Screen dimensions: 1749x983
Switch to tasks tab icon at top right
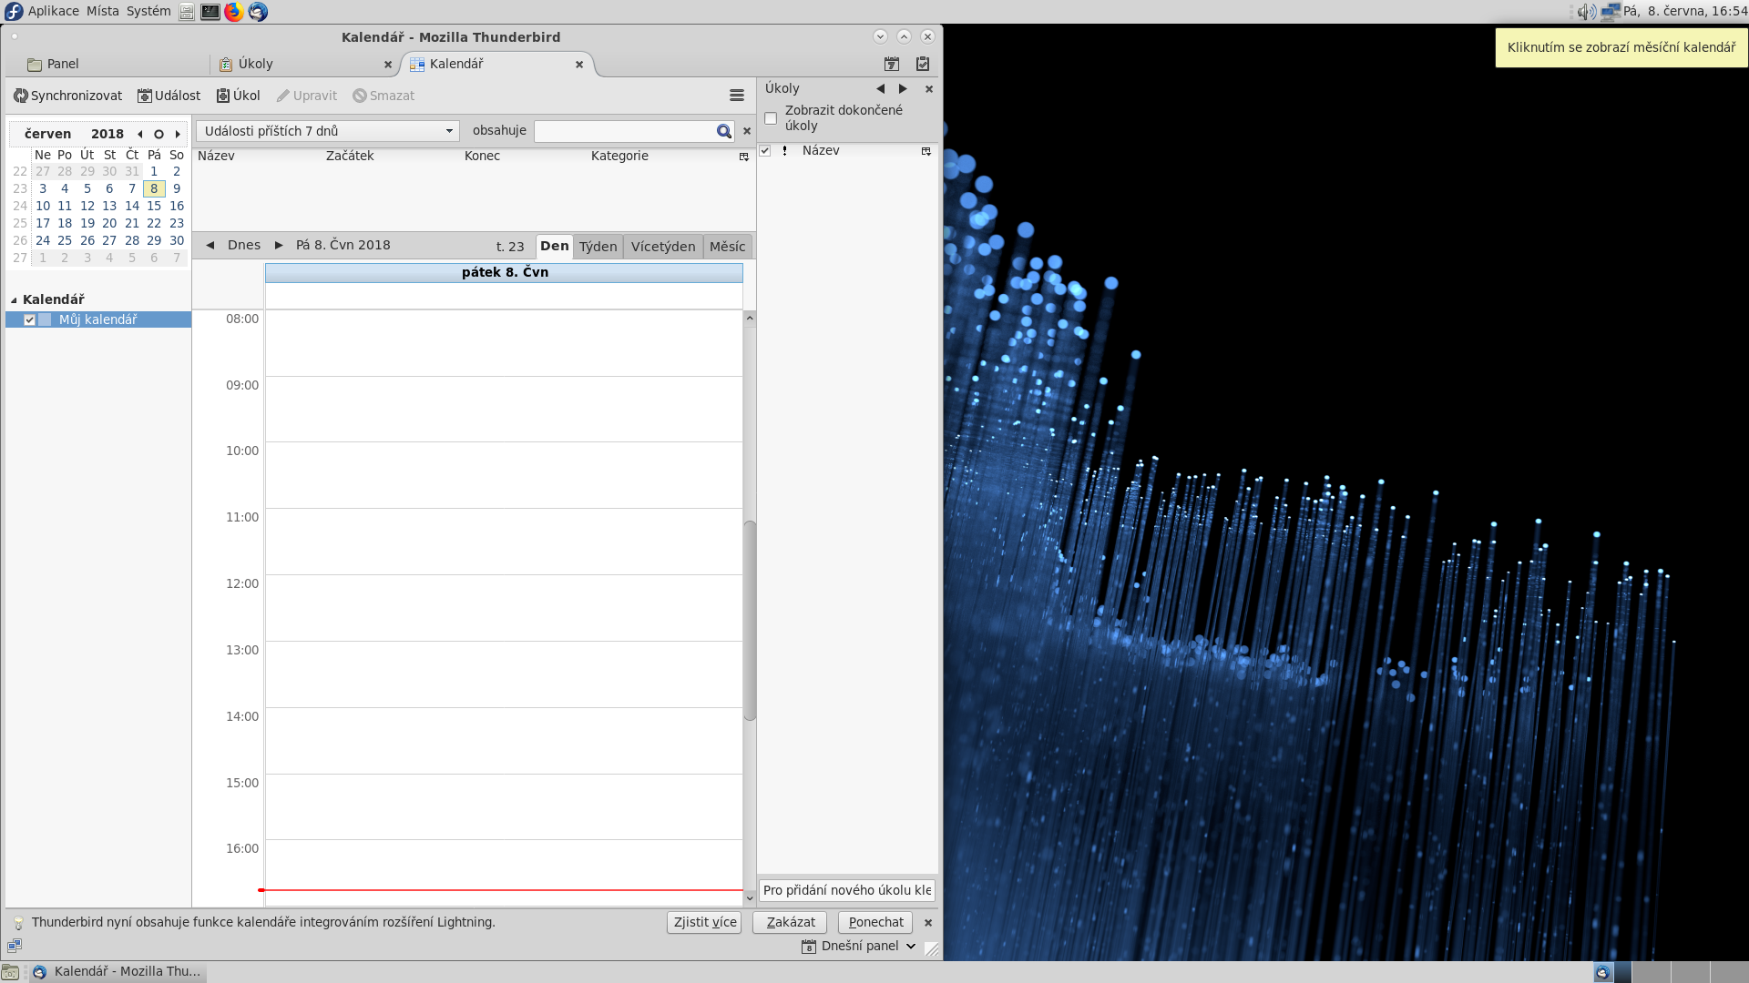(x=923, y=64)
